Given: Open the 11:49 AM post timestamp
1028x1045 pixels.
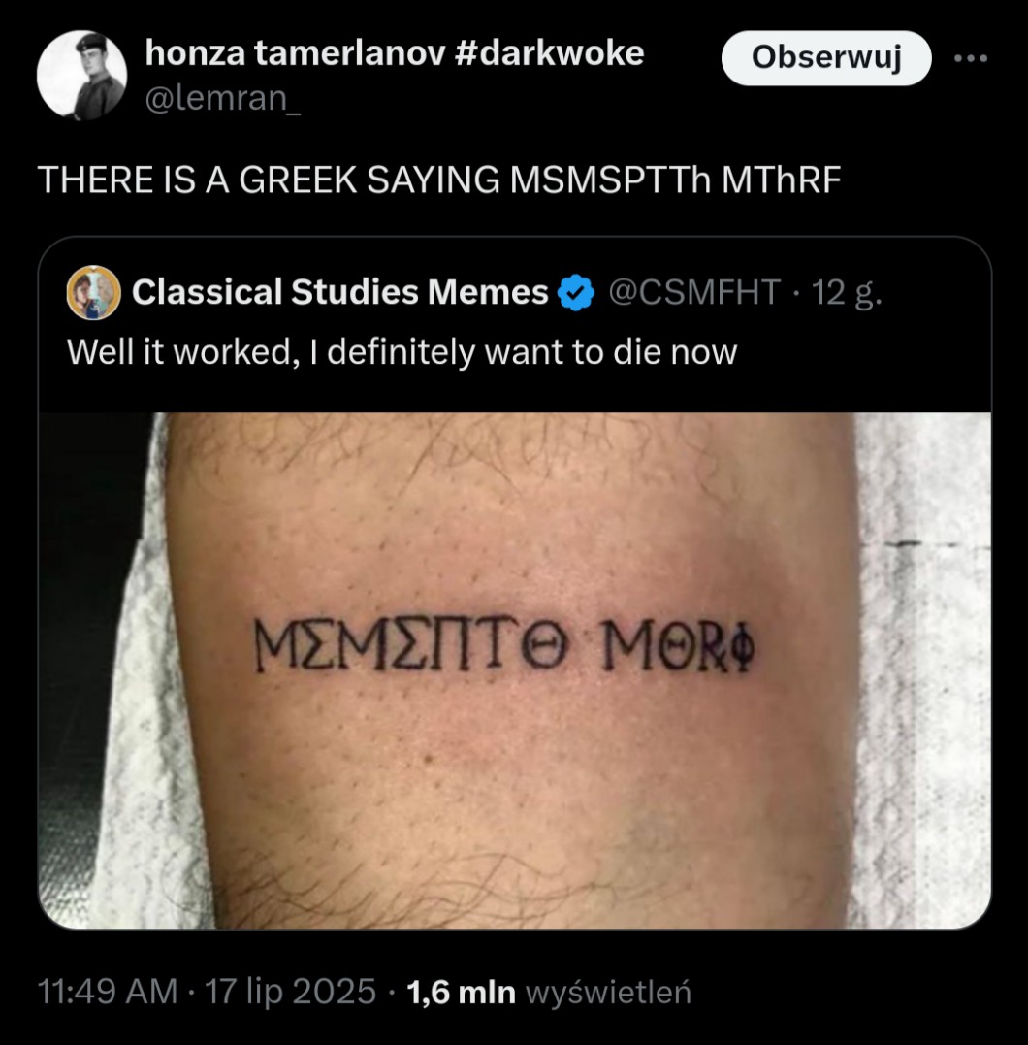Looking at the screenshot, I should coord(108,991).
